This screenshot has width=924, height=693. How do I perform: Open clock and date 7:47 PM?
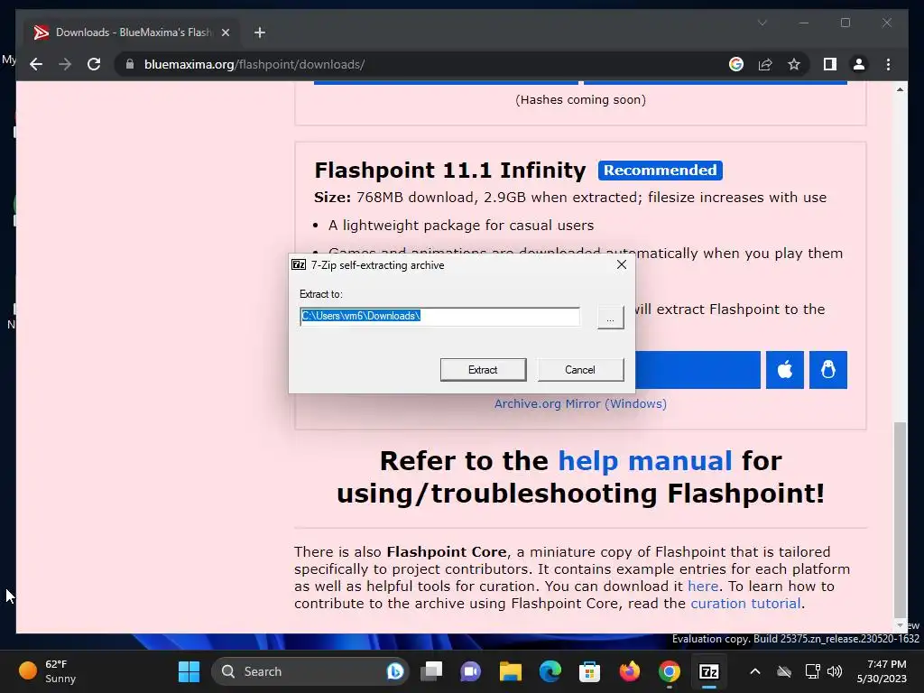[x=882, y=671]
